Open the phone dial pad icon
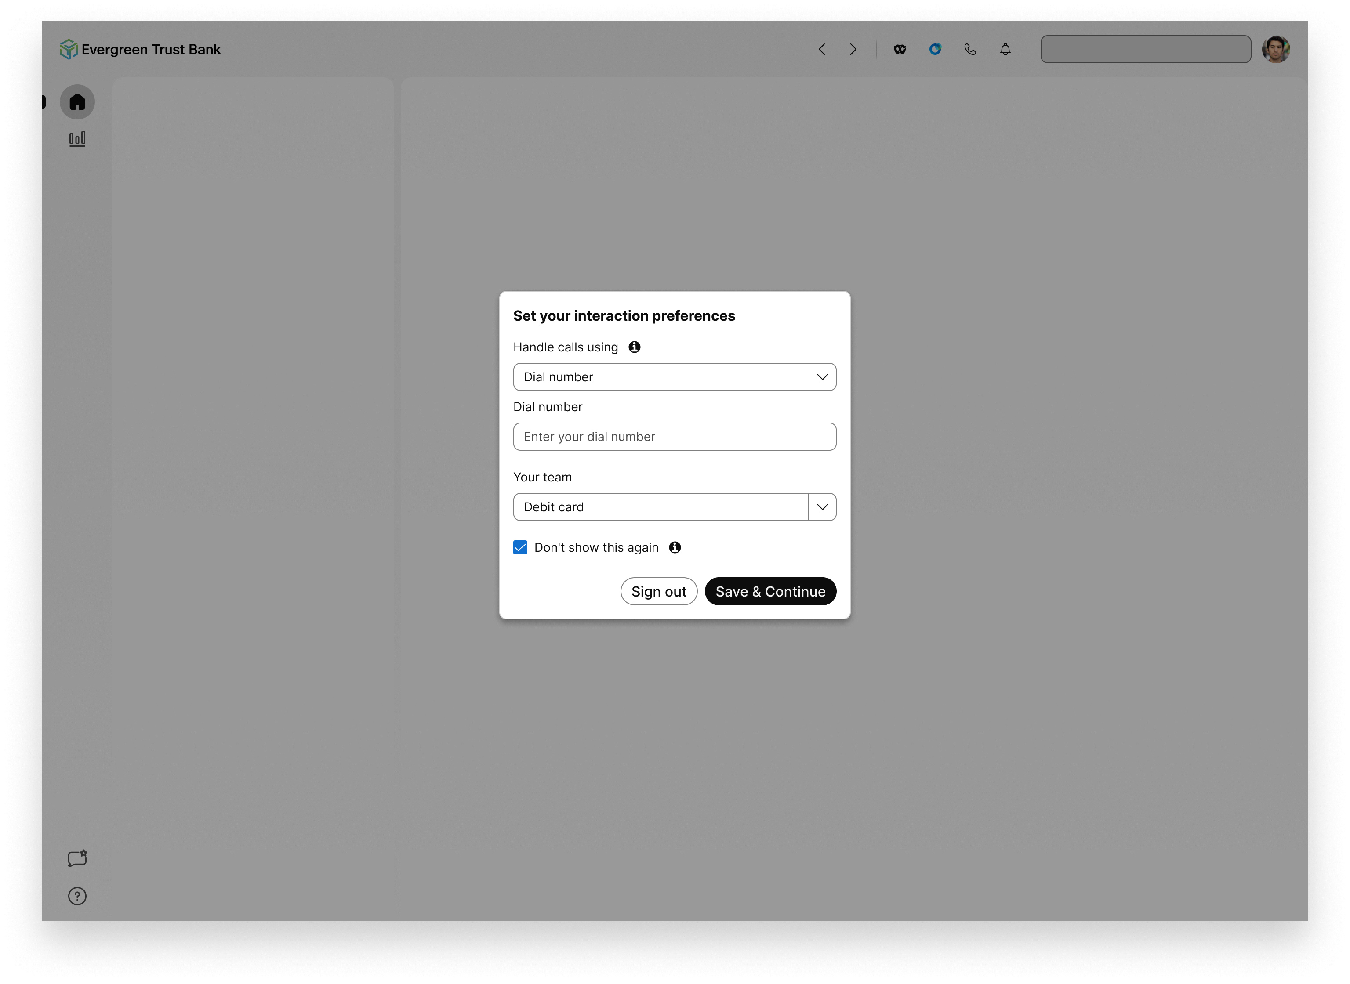Viewport: 1350px width, 984px height. coord(970,50)
